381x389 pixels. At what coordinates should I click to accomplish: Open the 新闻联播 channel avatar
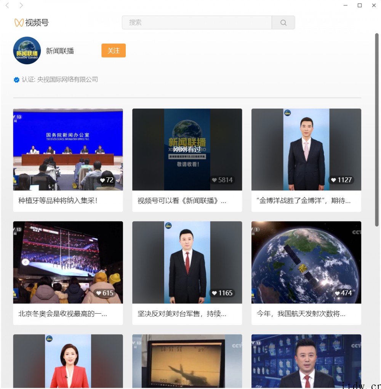tap(27, 50)
